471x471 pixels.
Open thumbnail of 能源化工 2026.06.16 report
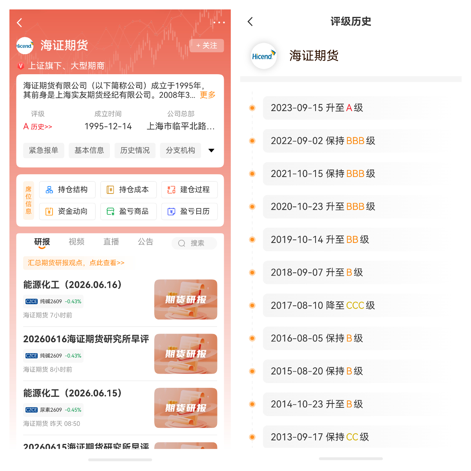186,299
